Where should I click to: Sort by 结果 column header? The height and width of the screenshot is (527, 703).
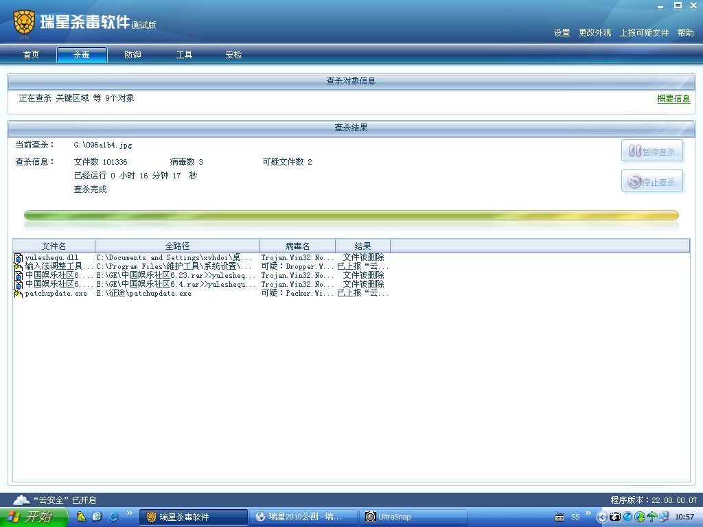click(x=362, y=246)
